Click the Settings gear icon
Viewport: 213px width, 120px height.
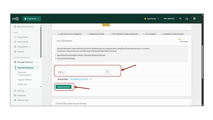(15, 91)
